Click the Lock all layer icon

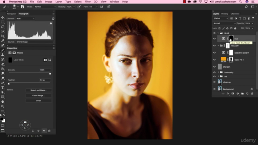tap(235, 28)
